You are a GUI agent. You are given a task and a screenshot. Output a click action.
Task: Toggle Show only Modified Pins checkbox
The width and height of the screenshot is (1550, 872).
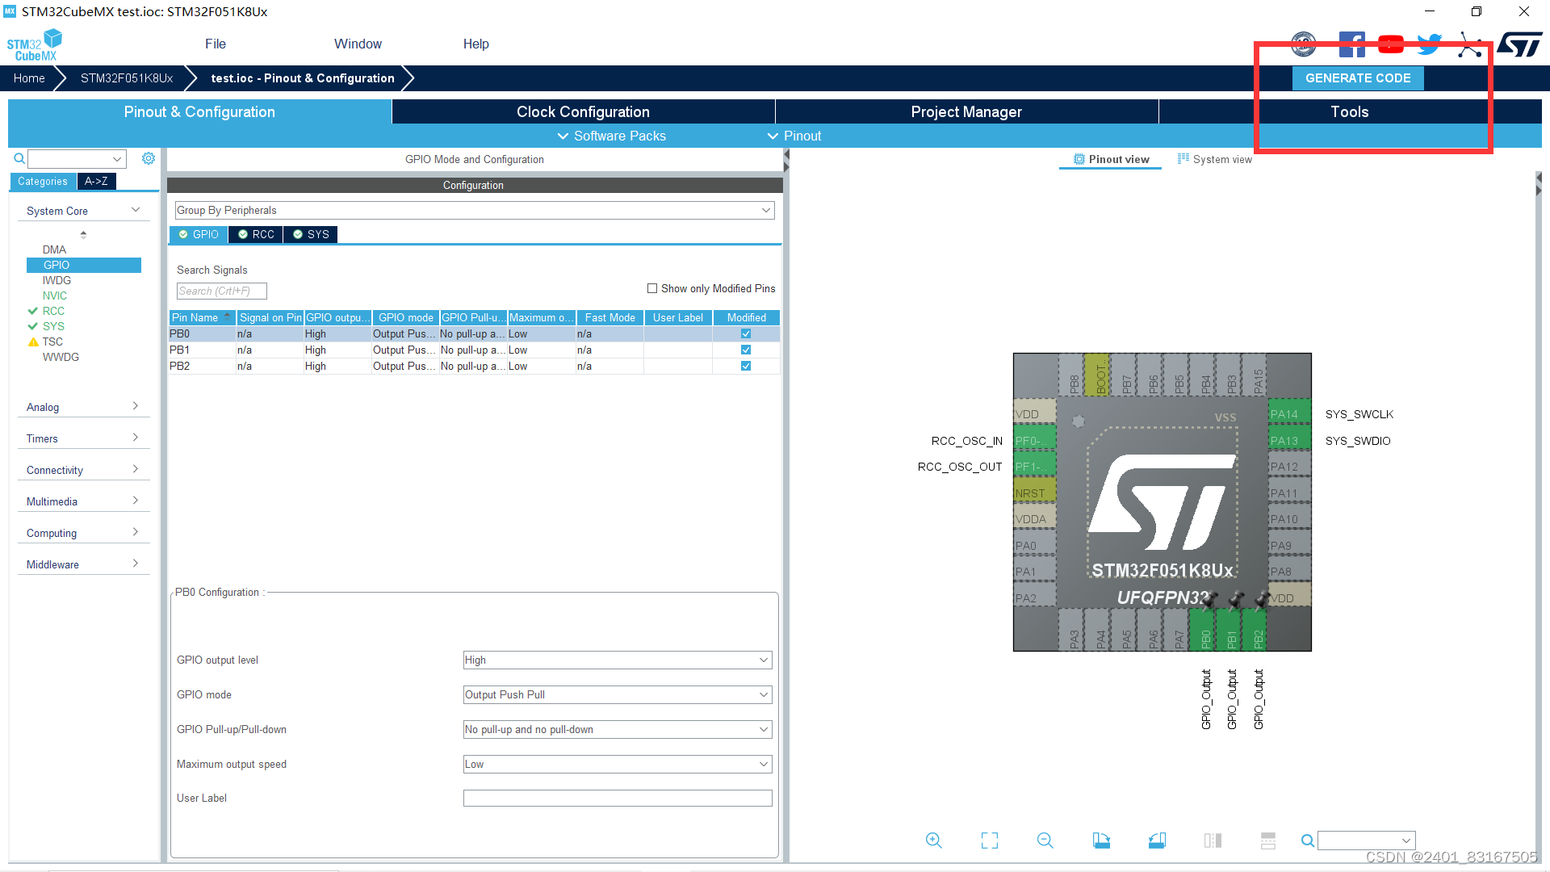click(x=652, y=288)
